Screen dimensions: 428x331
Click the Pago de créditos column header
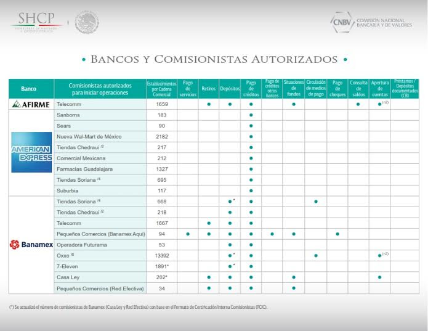pyautogui.click(x=251, y=89)
